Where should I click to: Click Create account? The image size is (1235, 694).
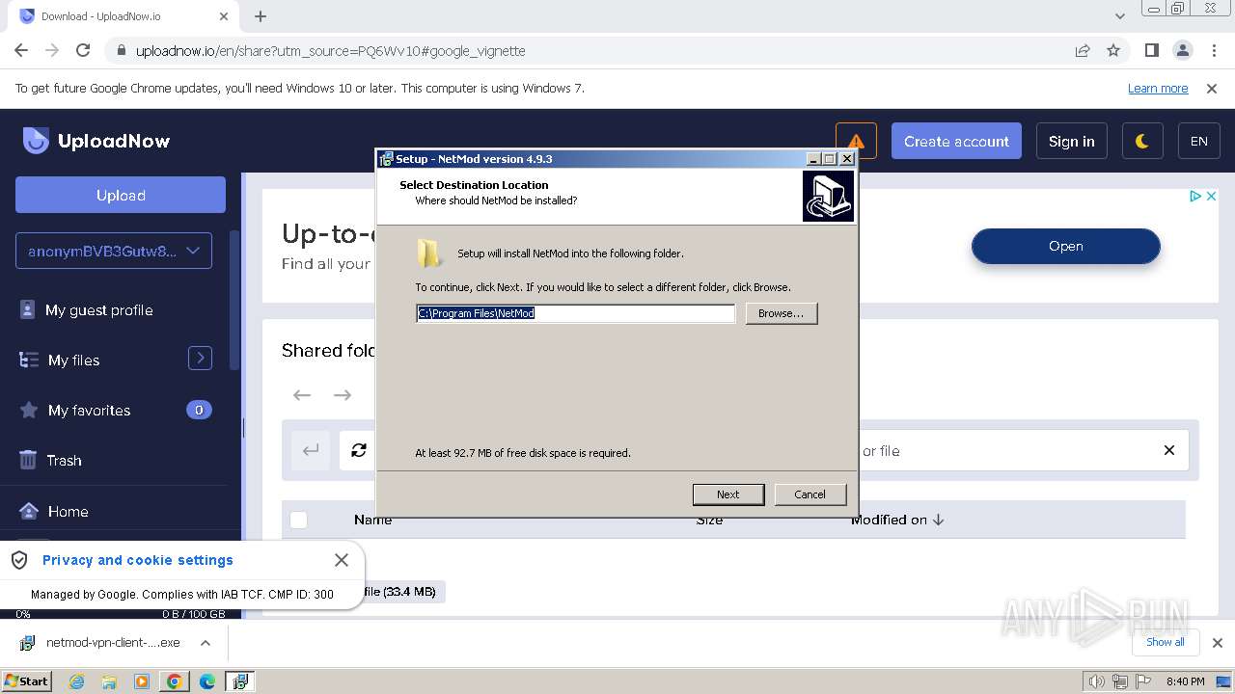tap(956, 141)
